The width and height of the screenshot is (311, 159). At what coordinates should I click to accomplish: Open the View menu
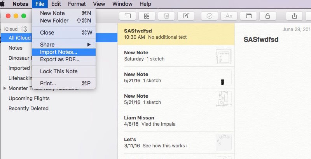coord(99,4)
